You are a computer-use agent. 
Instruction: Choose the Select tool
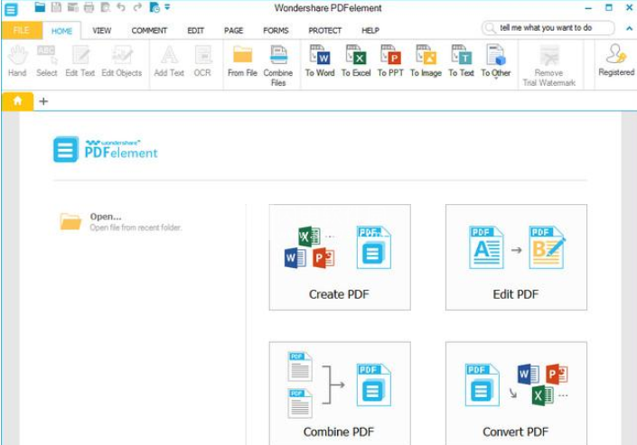(47, 61)
